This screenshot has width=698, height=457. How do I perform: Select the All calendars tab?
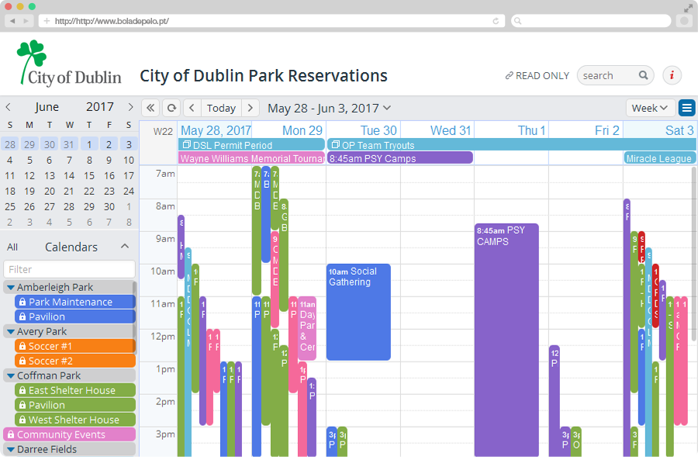click(x=12, y=248)
